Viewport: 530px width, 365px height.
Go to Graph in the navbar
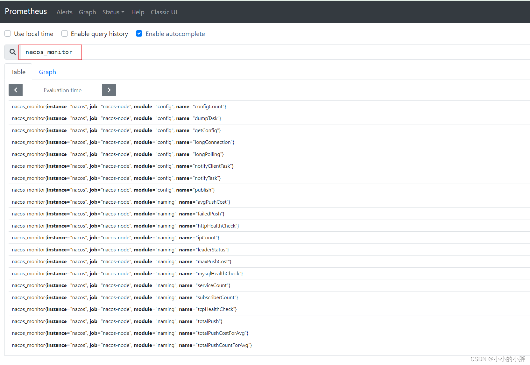coord(88,12)
